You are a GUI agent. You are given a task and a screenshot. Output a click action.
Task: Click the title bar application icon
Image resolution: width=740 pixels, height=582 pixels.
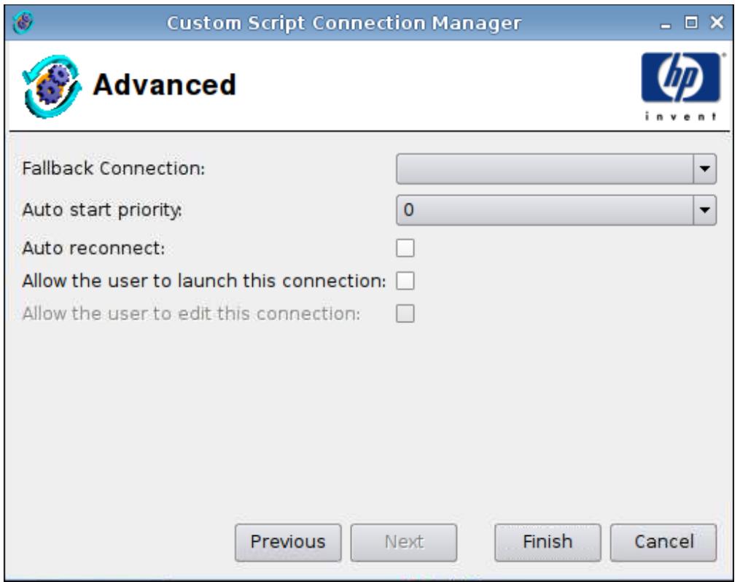tap(23, 22)
